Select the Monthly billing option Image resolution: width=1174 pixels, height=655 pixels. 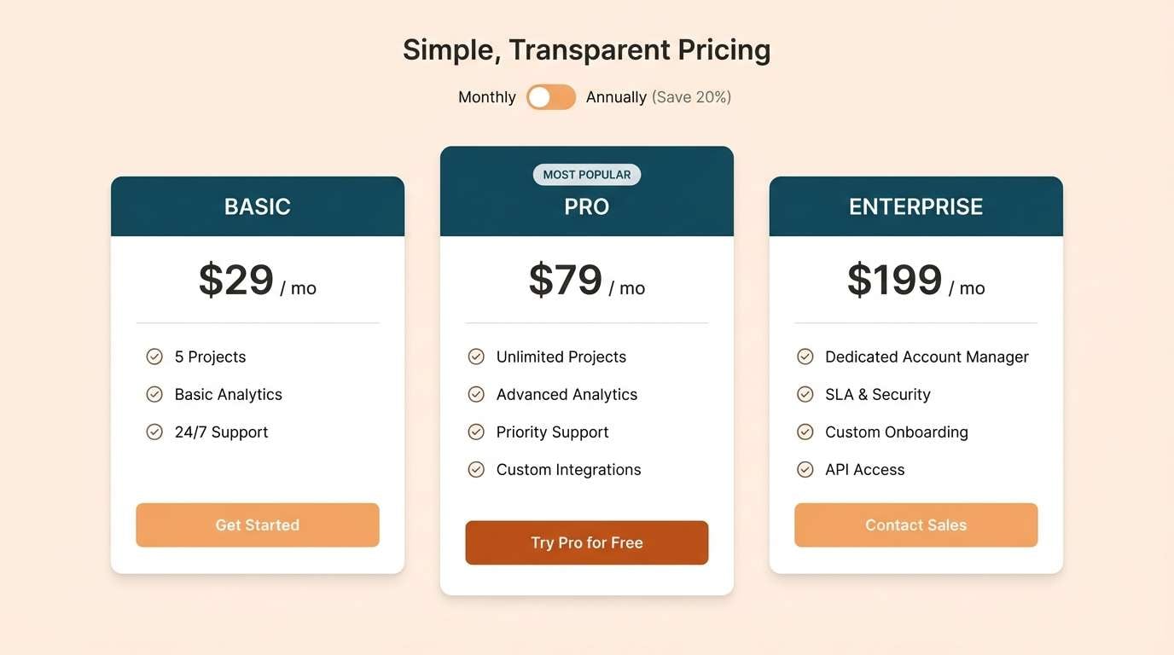point(486,96)
